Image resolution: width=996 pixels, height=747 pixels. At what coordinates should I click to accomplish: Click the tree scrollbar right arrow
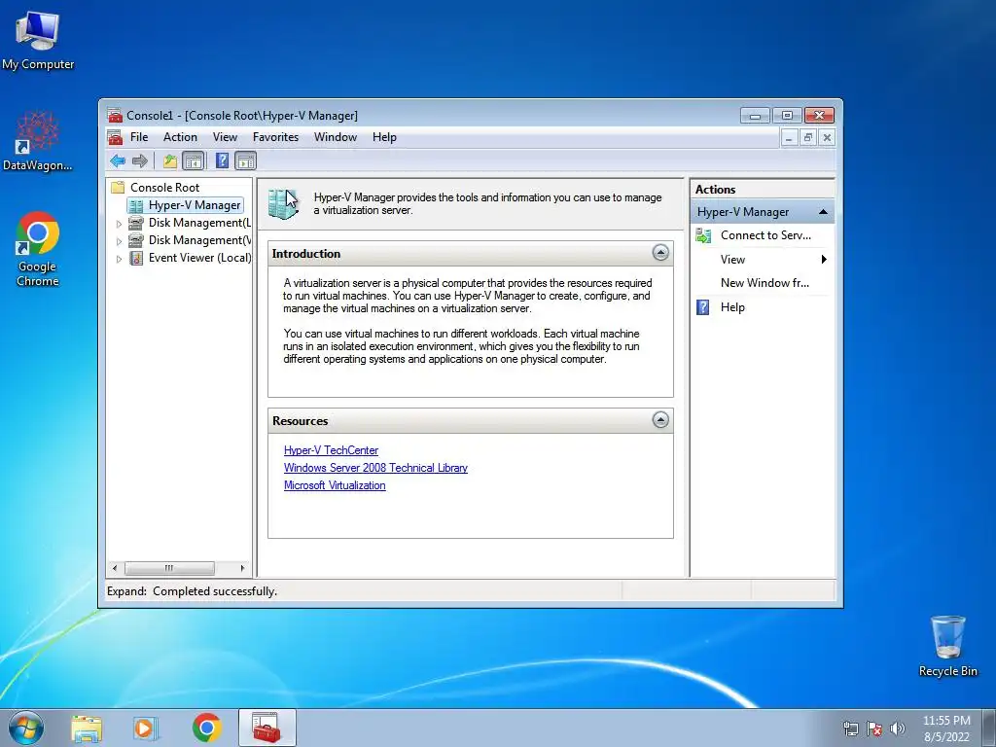click(x=242, y=568)
